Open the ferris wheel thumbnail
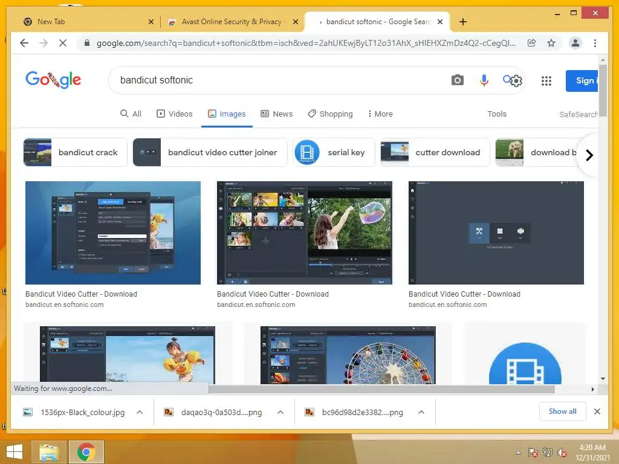 pyautogui.click(x=348, y=355)
